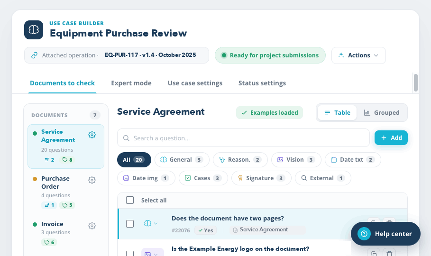
Task: Open the Status settings tab
Action: click(262, 83)
